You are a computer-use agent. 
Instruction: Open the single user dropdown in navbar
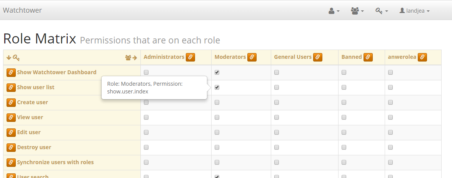[334, 11]
